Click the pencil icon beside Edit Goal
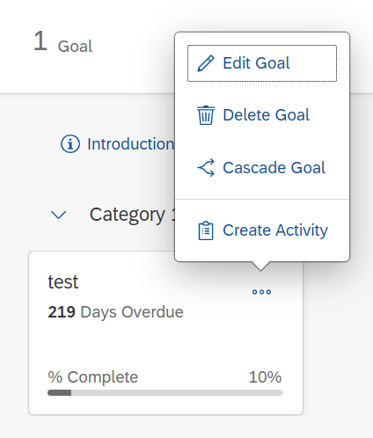This screenshot has width=373, height=438. [206, 63]
